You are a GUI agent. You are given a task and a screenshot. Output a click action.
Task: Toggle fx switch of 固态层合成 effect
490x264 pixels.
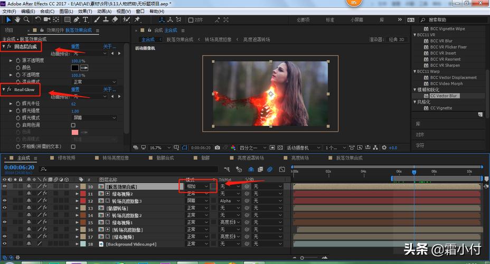point(9,46)
